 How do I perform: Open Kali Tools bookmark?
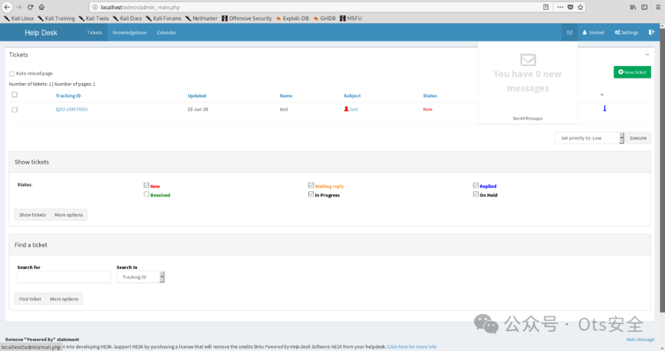point(94,18)
